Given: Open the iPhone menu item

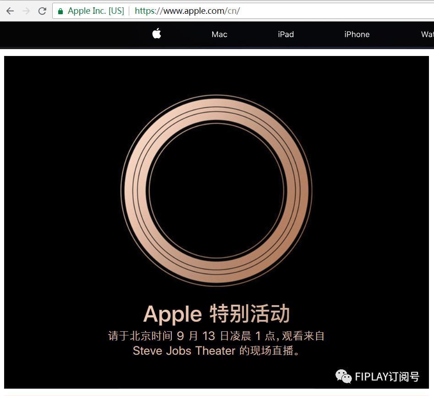Looking at the screenshot, I should 357,34.
